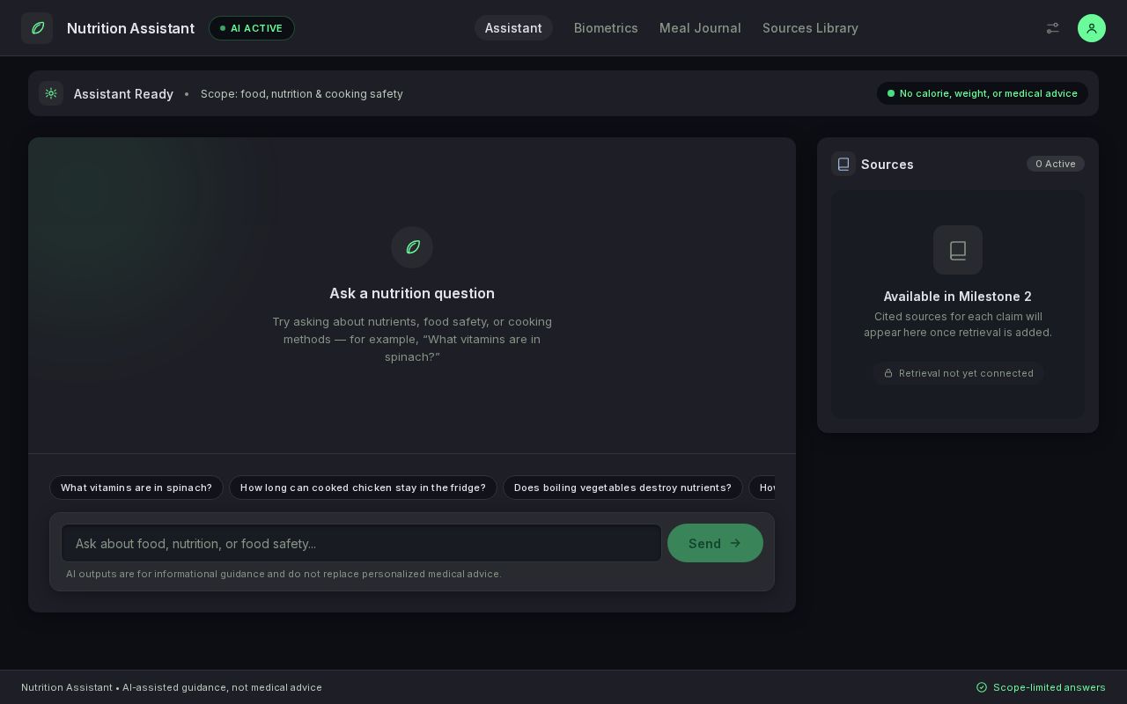Click the leaf logo icon in header
Image resolution: width=1127 pixels, height=704 pixels.
[x=37, y=28]
